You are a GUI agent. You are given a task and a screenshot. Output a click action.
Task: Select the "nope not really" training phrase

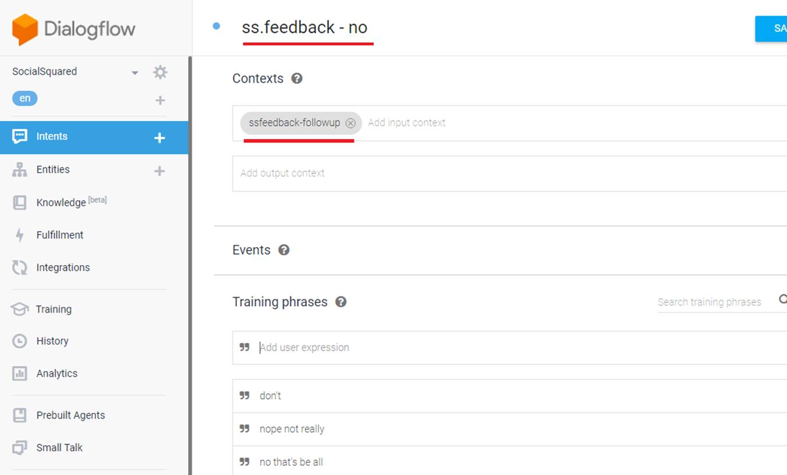[292, 429]
